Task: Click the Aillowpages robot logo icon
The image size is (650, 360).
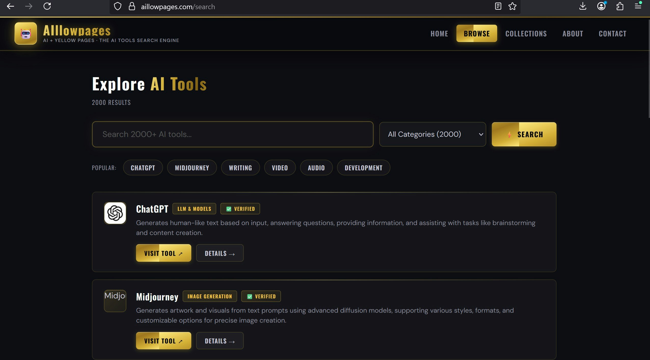Action: click(26, 33)
